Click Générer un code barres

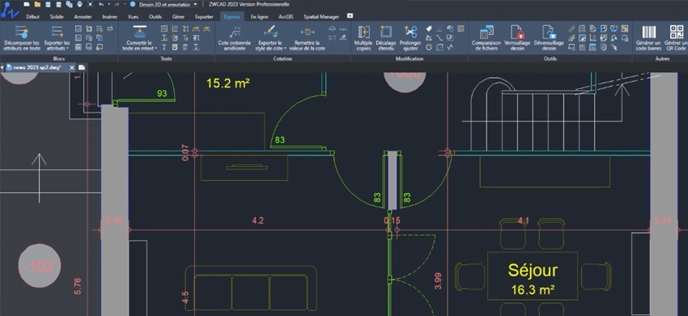click(648, 38)
